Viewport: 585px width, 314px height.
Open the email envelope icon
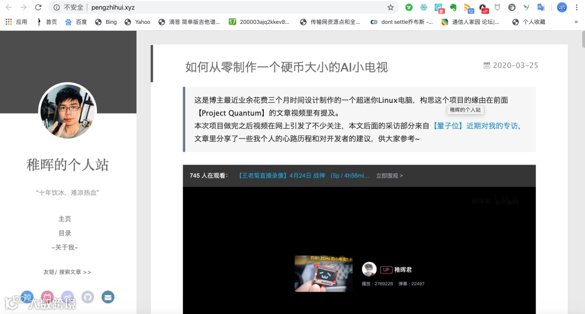[x=108, y=297]
